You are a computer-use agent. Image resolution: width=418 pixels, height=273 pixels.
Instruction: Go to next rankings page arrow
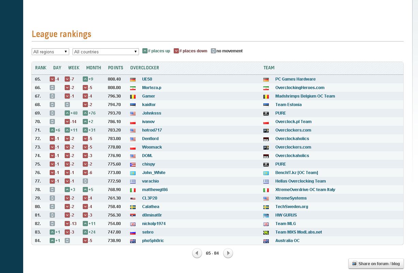228,253
